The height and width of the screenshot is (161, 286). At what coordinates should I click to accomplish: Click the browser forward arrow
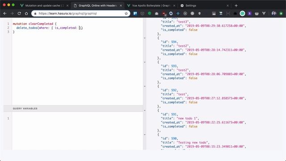[12, 13]
